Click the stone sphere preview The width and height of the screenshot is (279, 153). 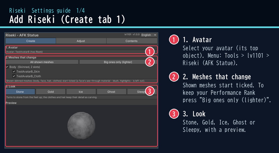81,126
